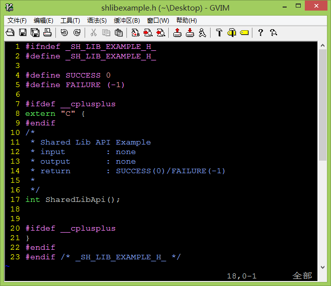
Task: Open the 缓冲区(B) Buffers menu
Action: (x=126, y=21)
